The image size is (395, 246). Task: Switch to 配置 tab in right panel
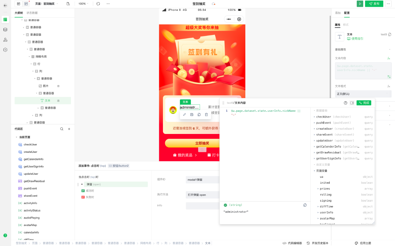point(347,13)
